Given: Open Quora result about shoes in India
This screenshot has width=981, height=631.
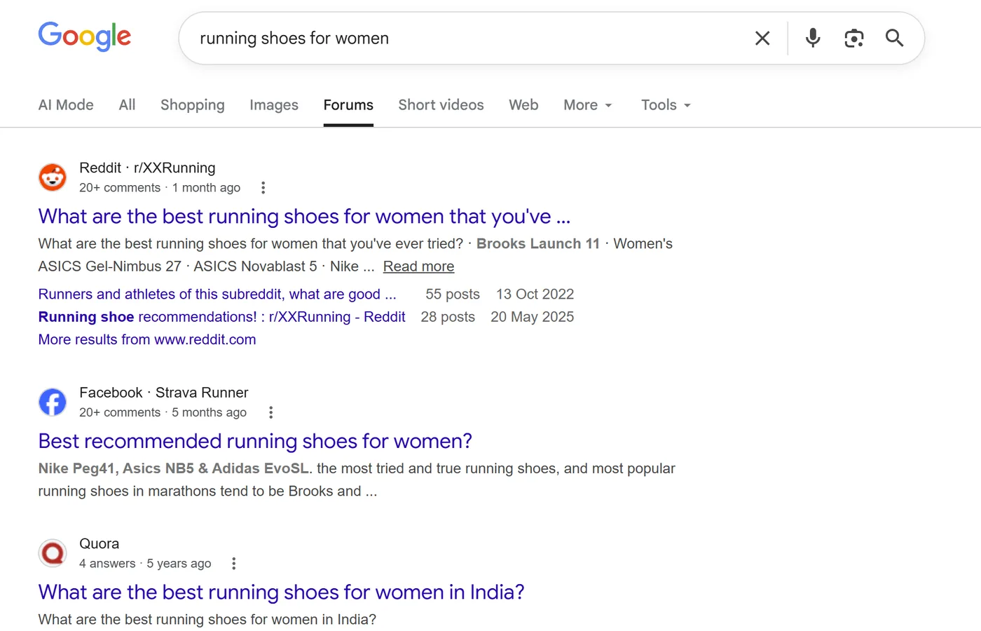Looking at the screenshot, I should tap(281, 592).
